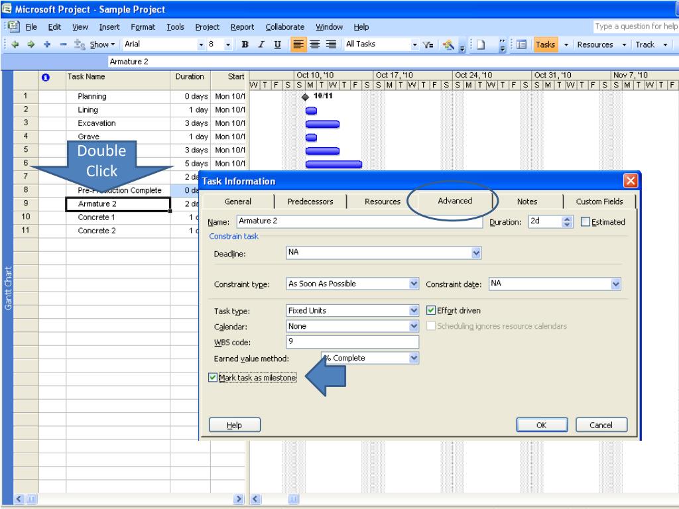Uncheck Mark task as milestone

tap(213, 377)
